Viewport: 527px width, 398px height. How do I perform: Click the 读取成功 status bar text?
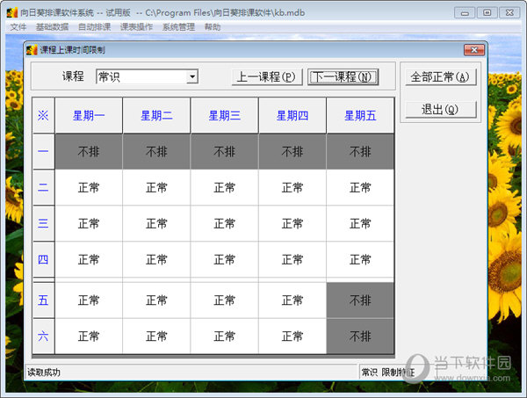(44, 373)
